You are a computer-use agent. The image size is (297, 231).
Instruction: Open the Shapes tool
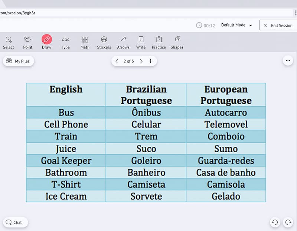(177, 43)
